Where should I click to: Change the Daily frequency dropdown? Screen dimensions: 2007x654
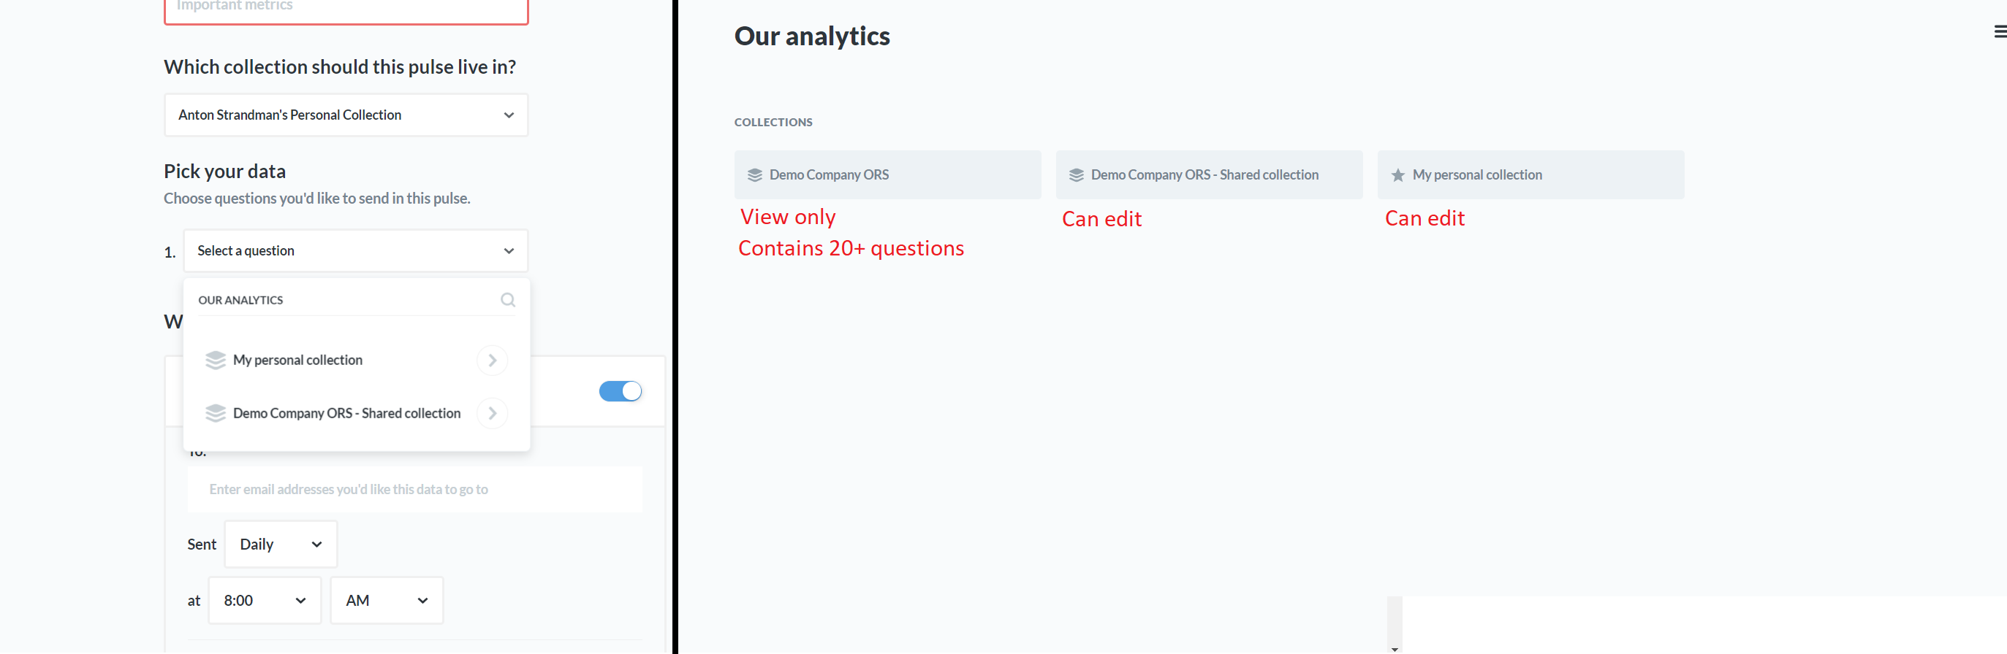(x=279, y=544)
